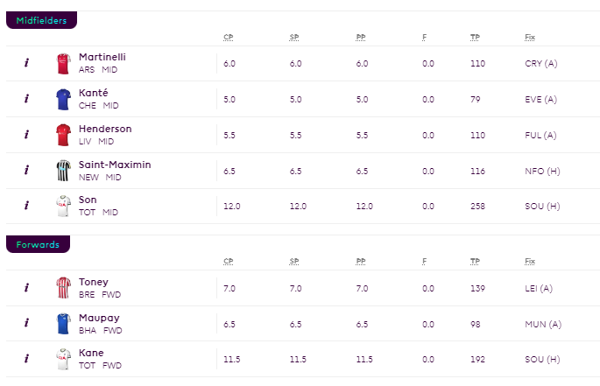Click Toney's Brentford striped shirt
This screenshot has height=386, width=600.
pos(64,288)
